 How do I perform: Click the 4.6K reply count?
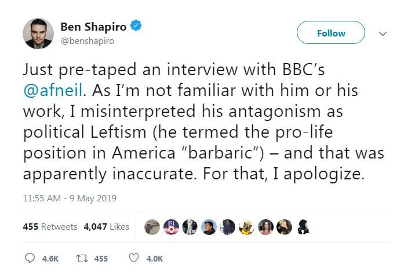click(x=50, y=259)
